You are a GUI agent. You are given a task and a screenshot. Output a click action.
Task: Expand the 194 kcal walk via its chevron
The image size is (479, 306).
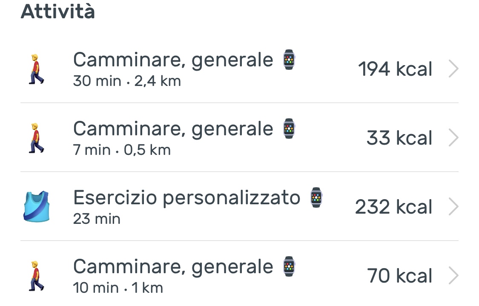click(x=453, y=69)
